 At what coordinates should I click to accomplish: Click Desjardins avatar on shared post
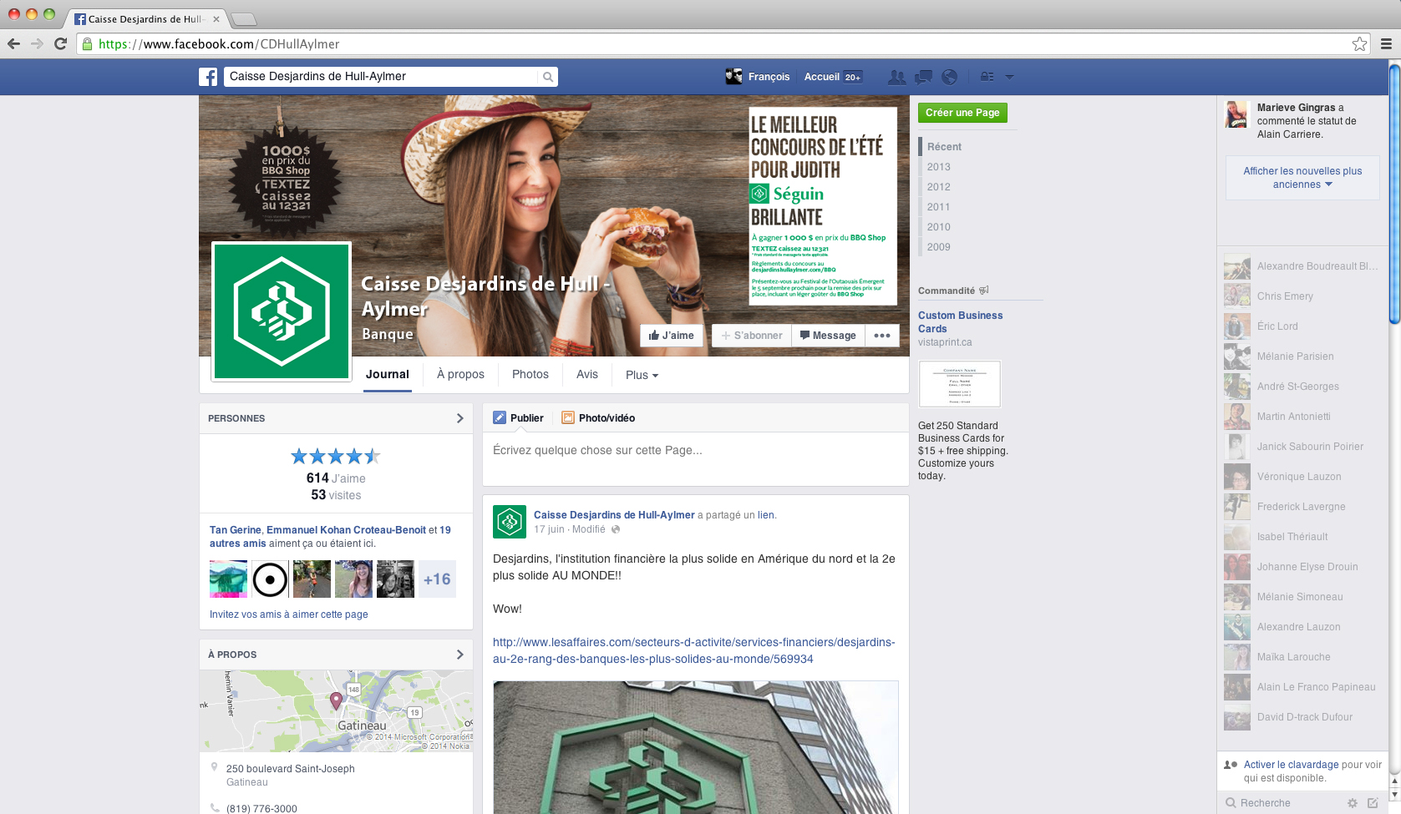510,522
